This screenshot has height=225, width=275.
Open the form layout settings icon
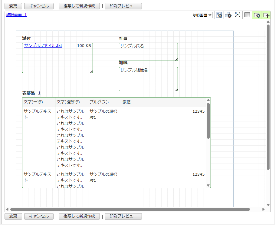coord(219,15)
